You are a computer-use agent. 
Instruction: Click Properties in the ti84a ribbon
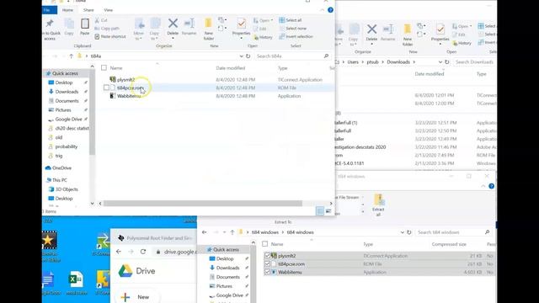[x=242, y=28]
